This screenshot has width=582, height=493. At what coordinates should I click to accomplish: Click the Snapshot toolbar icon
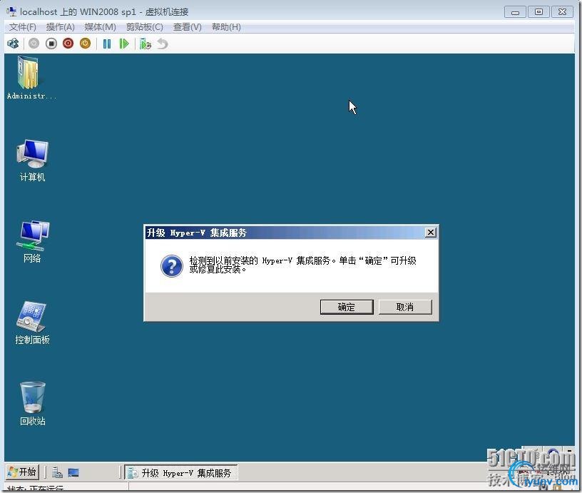pyautogui.click(x=145, y=44)
